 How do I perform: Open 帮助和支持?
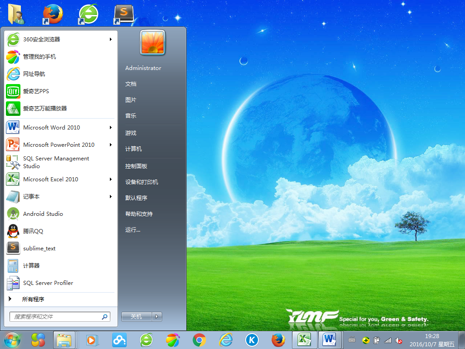[139, 214]
